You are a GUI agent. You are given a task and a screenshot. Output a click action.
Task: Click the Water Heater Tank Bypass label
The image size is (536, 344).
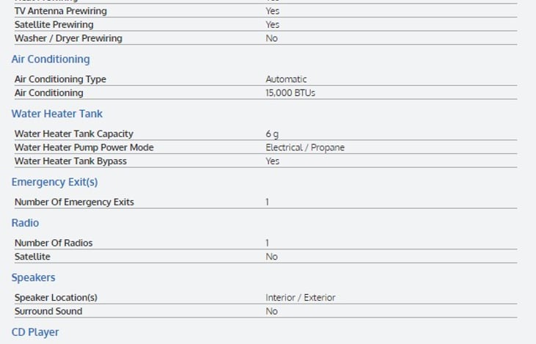pyautogui.click(x=70, y=161)
